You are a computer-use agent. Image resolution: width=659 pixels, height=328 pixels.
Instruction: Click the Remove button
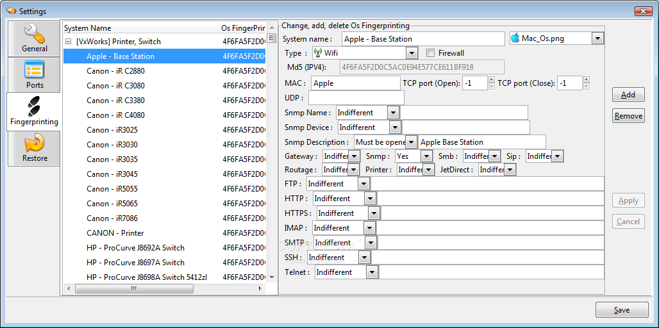click(x=628, y=116)
